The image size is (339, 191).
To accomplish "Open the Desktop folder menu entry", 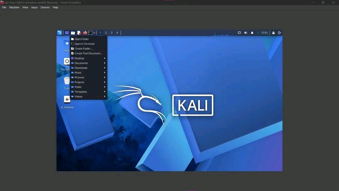I will pyautogui.click(x=89, y=58).
